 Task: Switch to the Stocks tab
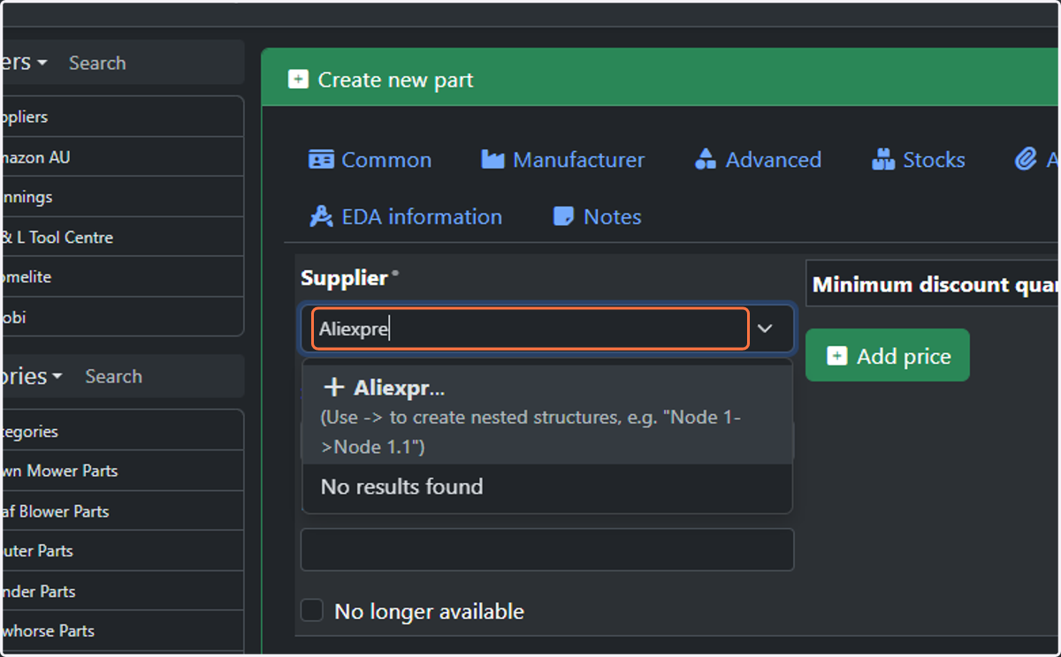[x=919, y=160]
